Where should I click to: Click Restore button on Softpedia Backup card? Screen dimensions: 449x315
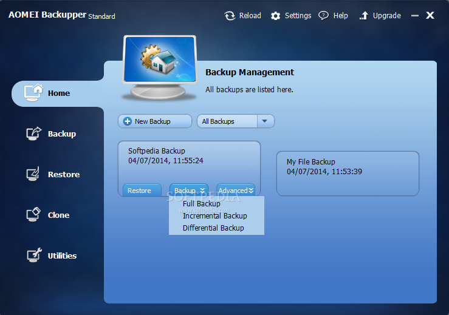pos(142,190)
